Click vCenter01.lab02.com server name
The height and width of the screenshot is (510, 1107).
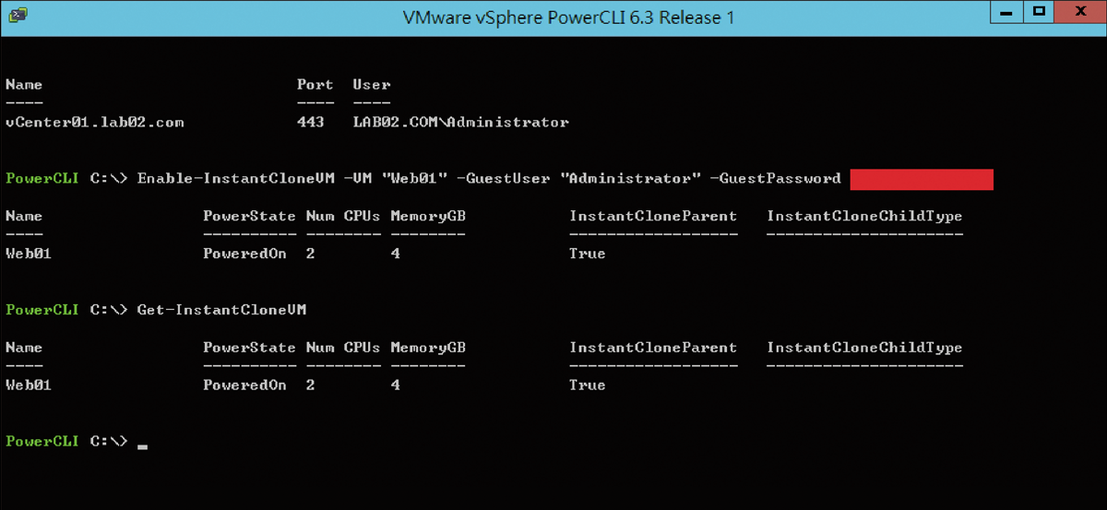(95, 122)
